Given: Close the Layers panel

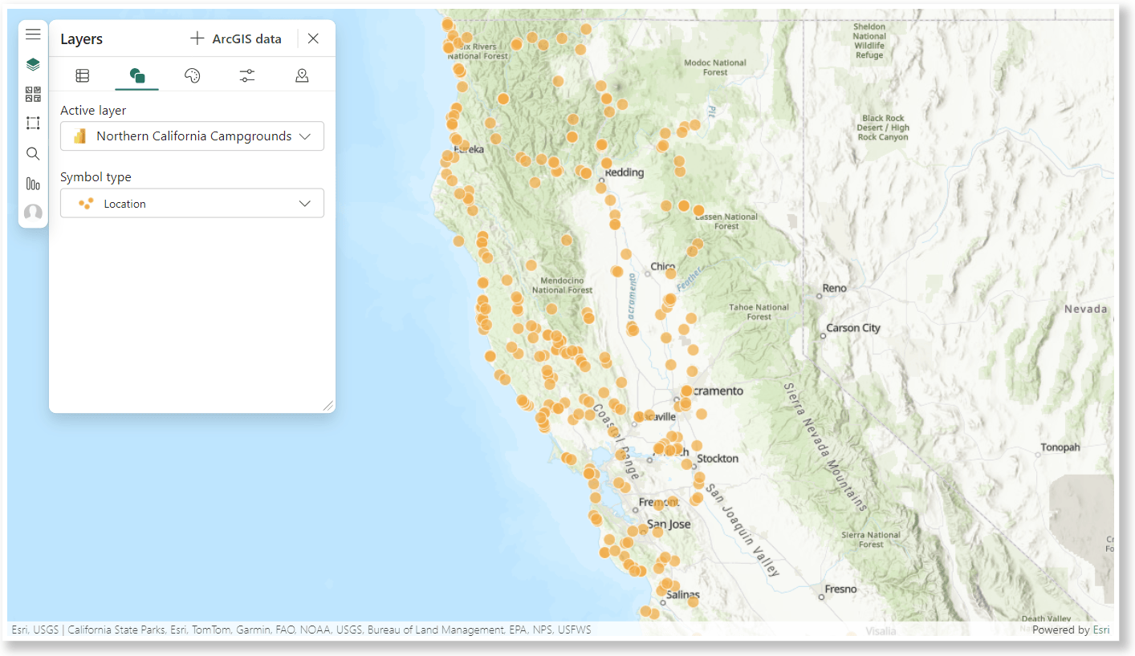Looking at the screenshot, I should click(314, 38).
